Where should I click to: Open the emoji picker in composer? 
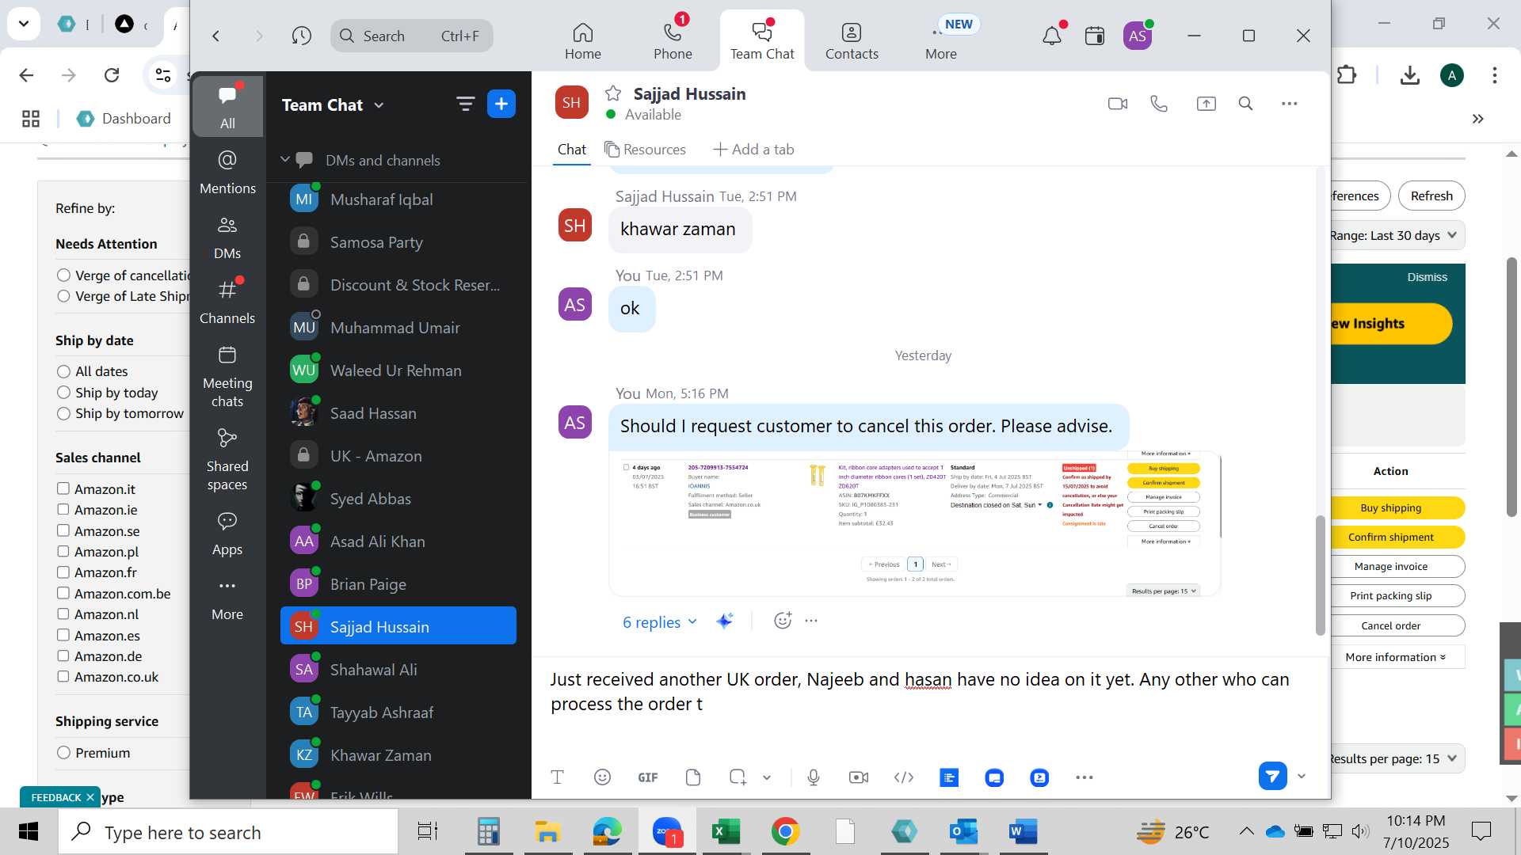click(602, 777)
